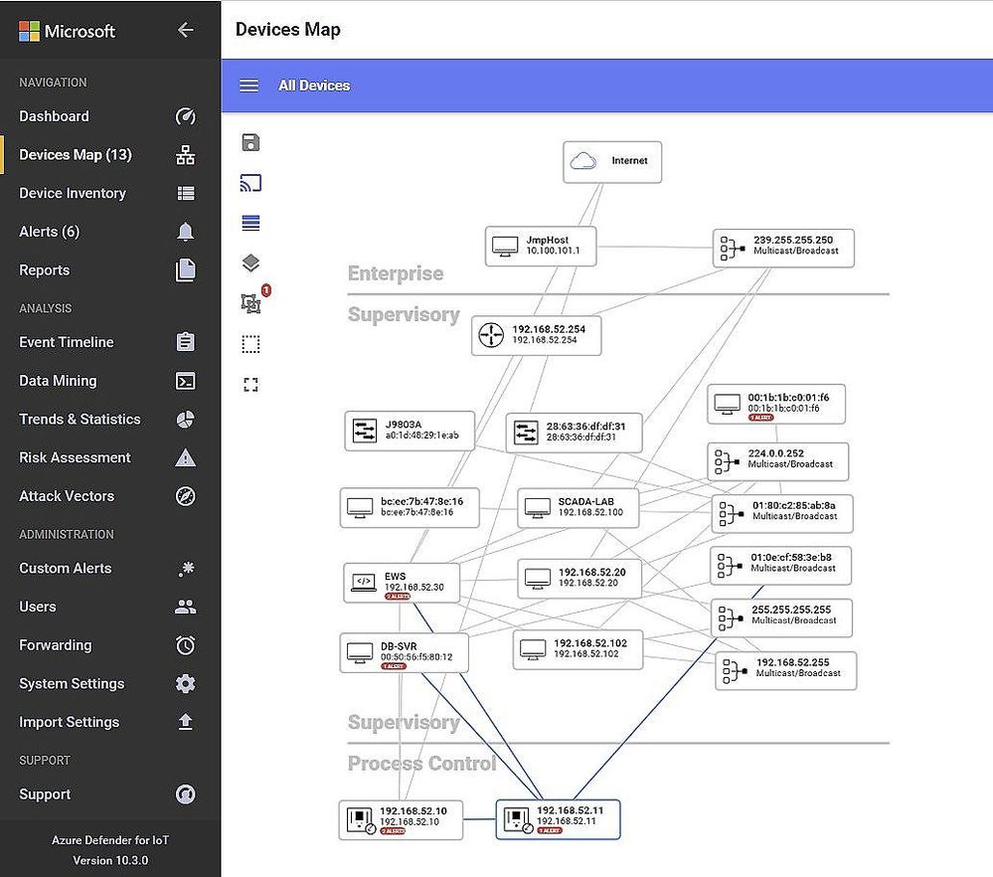Select the 192.168.52.20 device node
This screenshot has width=993, height=877.
(x=579, y=579)
